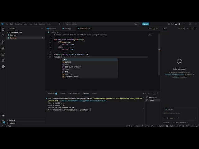Click the chat tools configure icon
Viewport: 199px width, 149px height.
coord(178,118)
